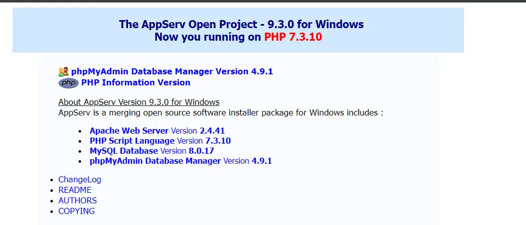
Task: Open the ChangeLog link
Action: [80, 179]
